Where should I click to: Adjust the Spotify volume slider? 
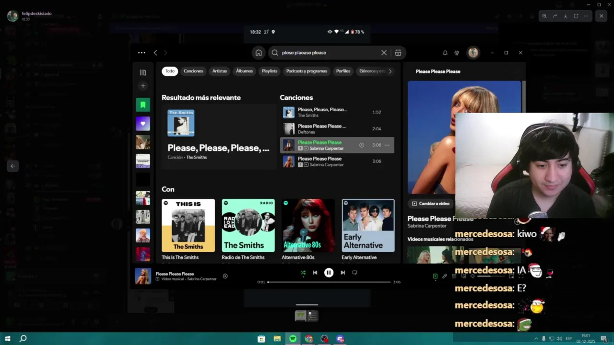(x=491, y=276)
